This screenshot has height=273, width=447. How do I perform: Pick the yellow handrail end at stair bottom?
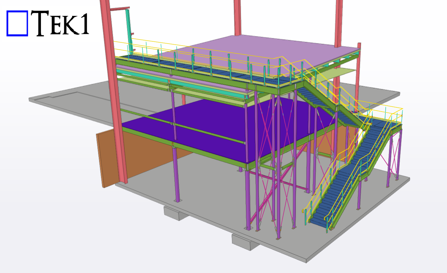click(304, 211)
